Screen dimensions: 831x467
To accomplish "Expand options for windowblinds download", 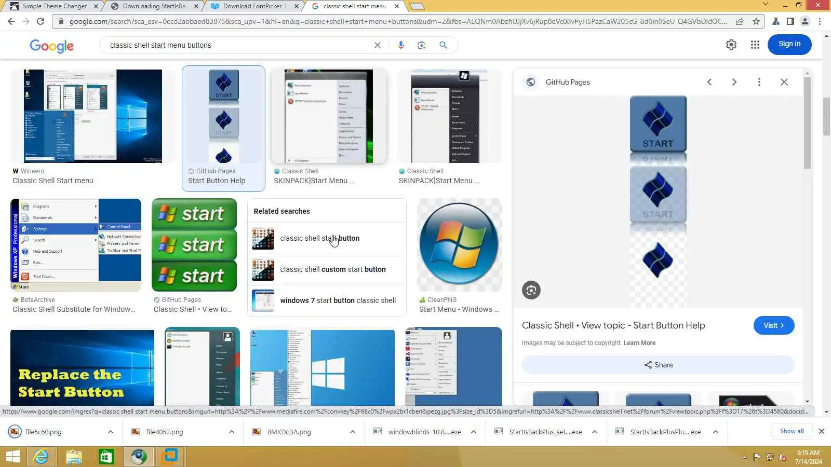I will click(x=474, y=432).
